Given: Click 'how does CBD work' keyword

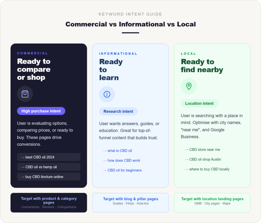Looking at the screenshot, I should (124, 161).
